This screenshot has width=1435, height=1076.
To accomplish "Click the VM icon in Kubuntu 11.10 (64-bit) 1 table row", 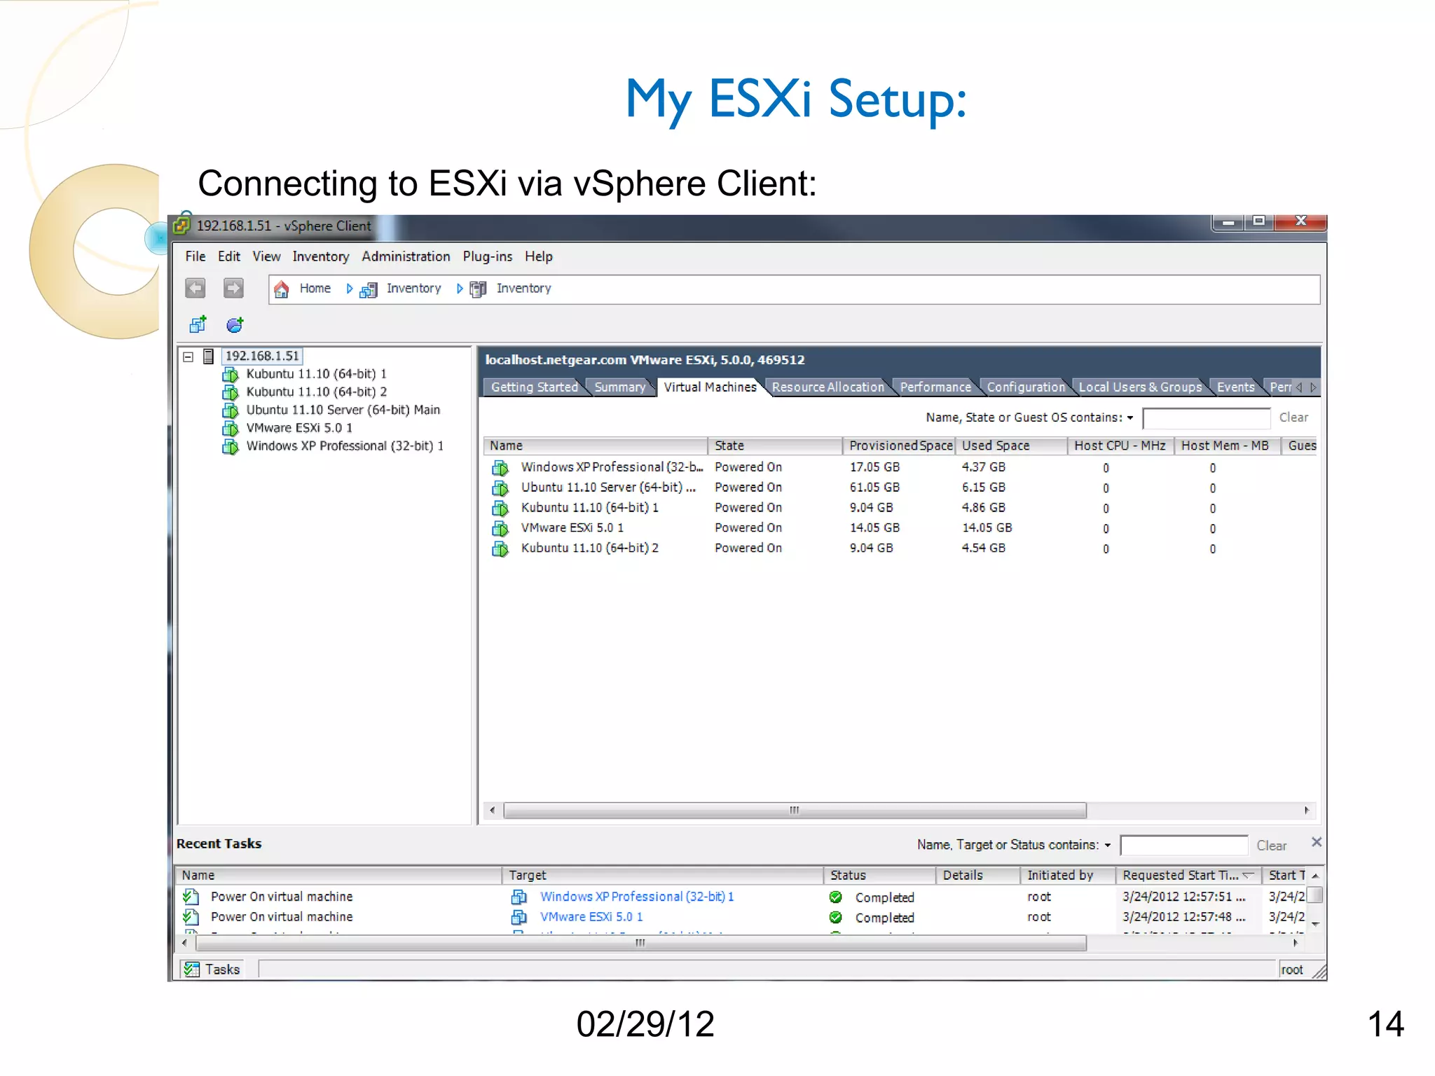I will click(x=500, y=509).
